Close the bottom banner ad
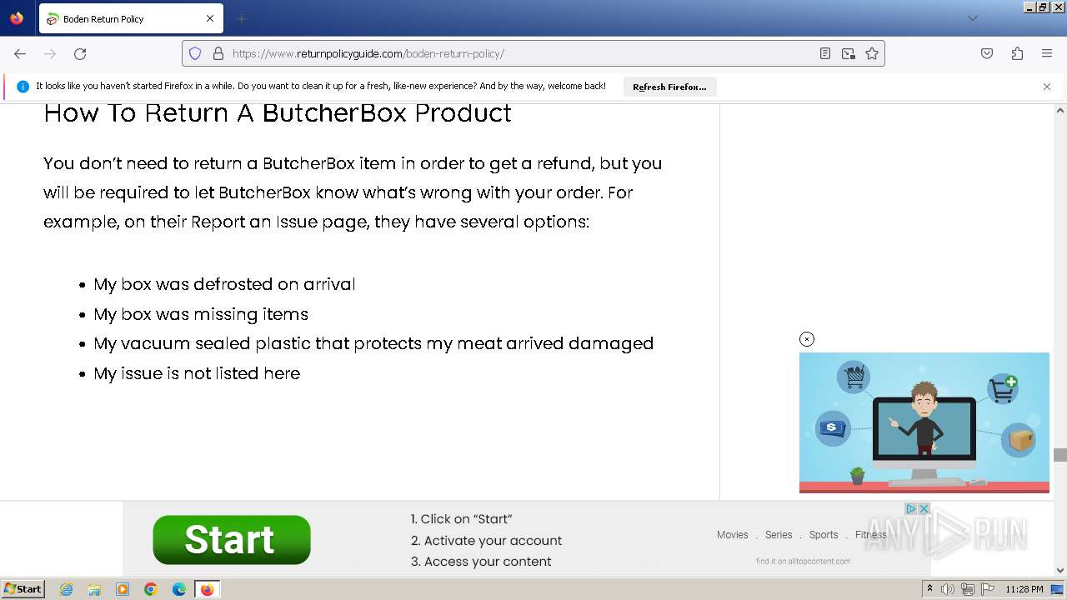This screenshot has height=600, width=1067. (x=924, y=508)
